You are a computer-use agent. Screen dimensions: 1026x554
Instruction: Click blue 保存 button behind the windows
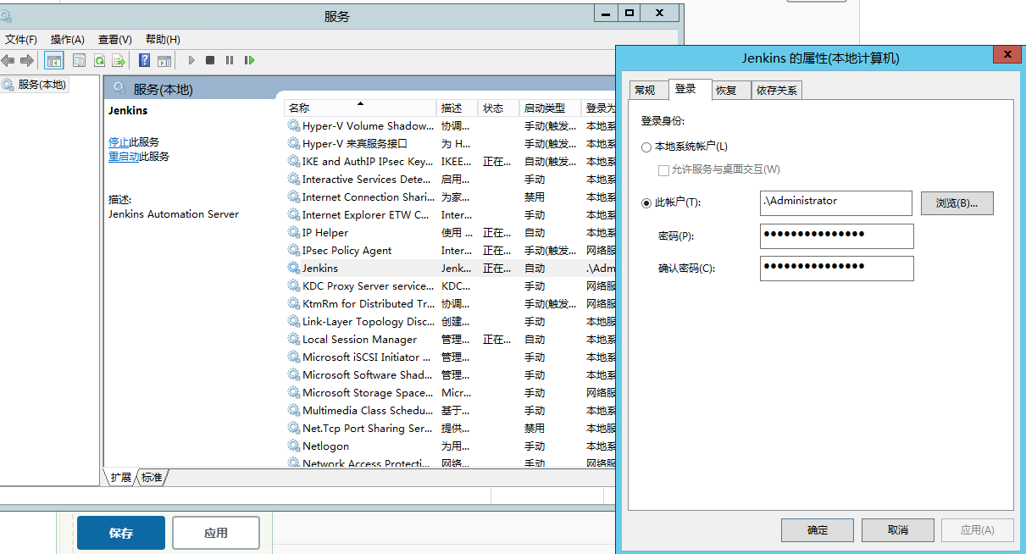coord(121,533)
